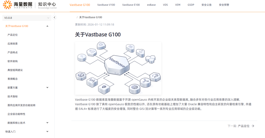Open 企业级功能特性 in the sidebar
The image size is (265, 138).
(16, 114)
